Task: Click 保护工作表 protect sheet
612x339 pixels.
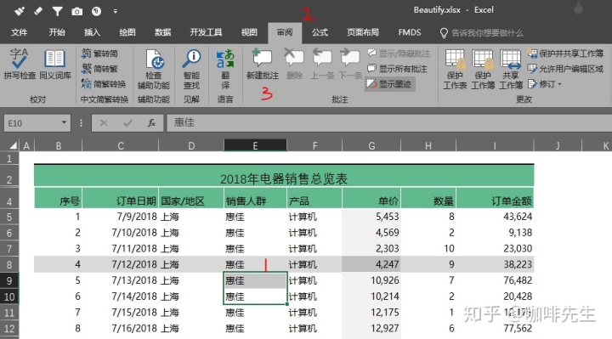Action: (x=455, y=69)
